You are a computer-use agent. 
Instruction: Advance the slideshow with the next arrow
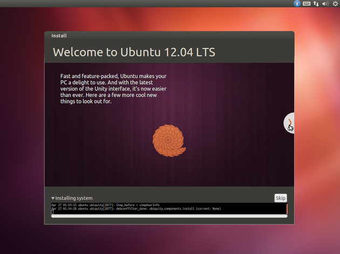[289, 123]
